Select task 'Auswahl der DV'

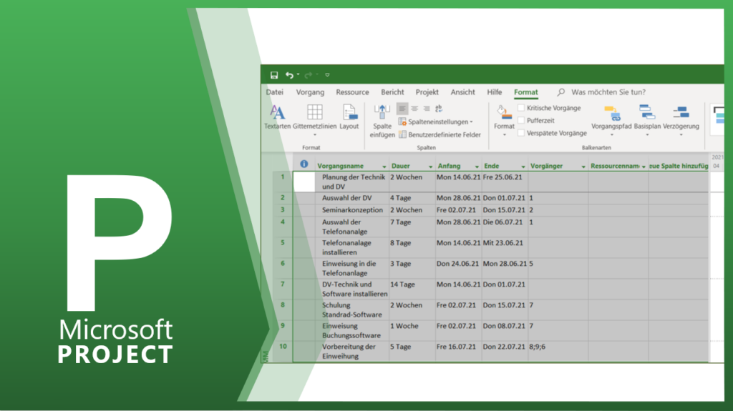[347, 198]
